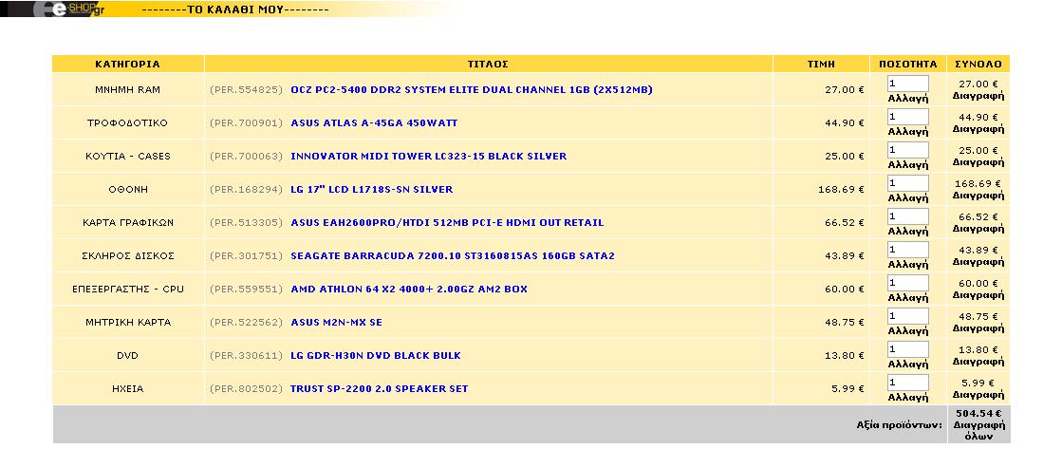The image size is (1062, 449).
Task: Click Αλλαγή for AMD ATHLON row
Action: click(907, 297)
